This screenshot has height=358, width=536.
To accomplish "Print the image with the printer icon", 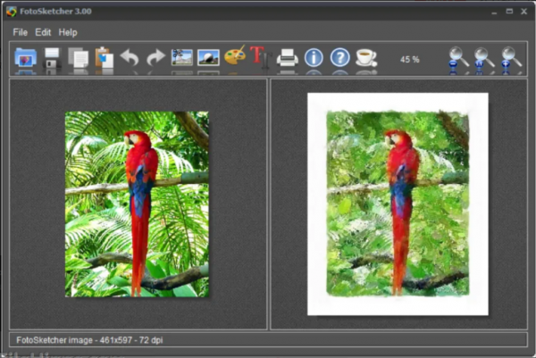I will point(287,57).
